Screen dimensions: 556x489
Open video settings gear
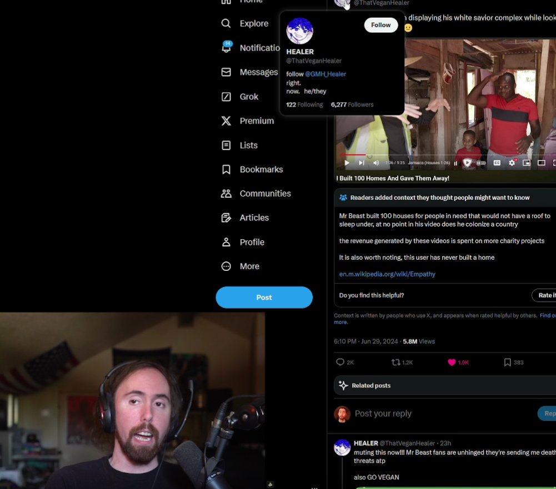512,163
